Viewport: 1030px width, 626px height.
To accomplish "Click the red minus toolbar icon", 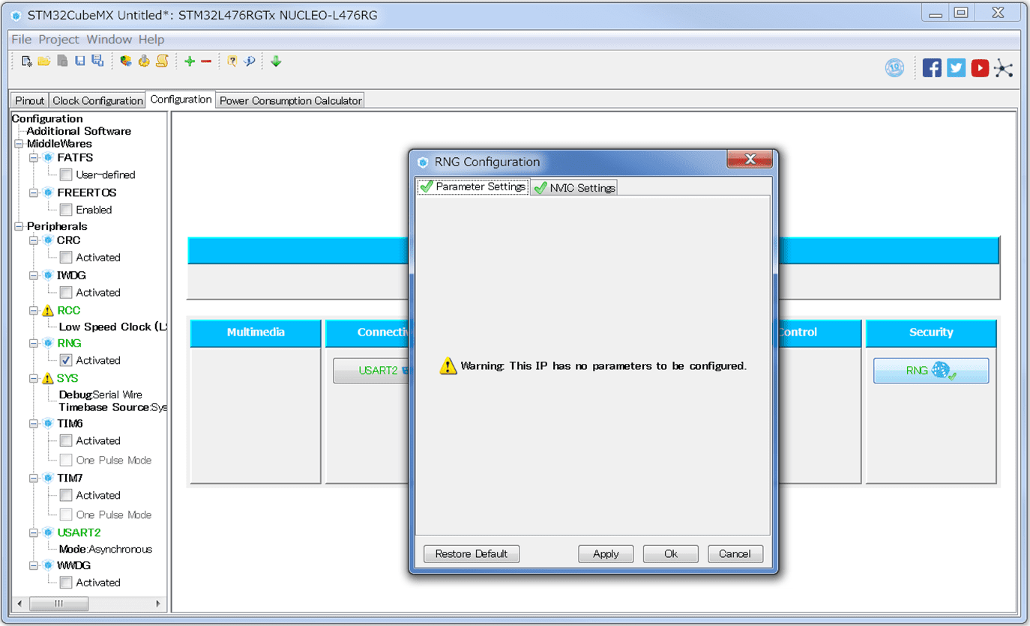I will tap(206, 61).
